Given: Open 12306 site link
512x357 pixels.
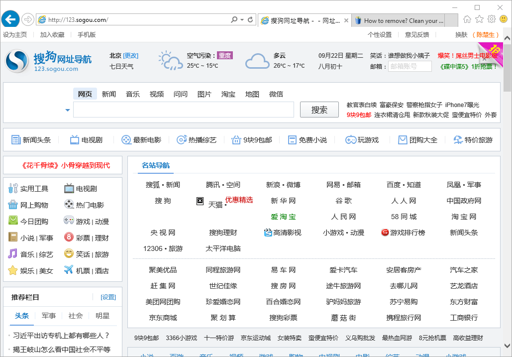Looking at the screenshot, I should click(x=153, y=248).
